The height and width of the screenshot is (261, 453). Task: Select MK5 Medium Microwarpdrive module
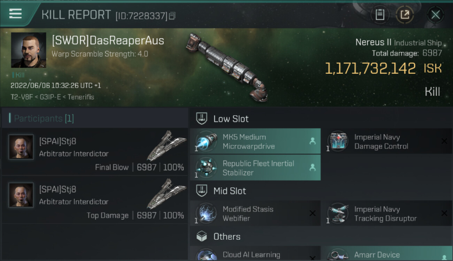[x=255, y=141]
